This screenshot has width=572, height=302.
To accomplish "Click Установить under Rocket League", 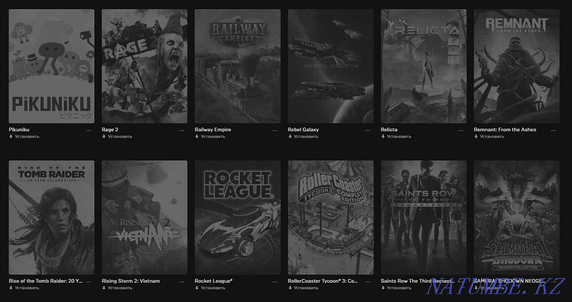I will (210, 288).
